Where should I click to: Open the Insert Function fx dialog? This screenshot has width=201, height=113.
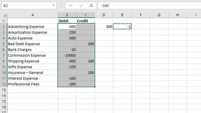point(91,6)
